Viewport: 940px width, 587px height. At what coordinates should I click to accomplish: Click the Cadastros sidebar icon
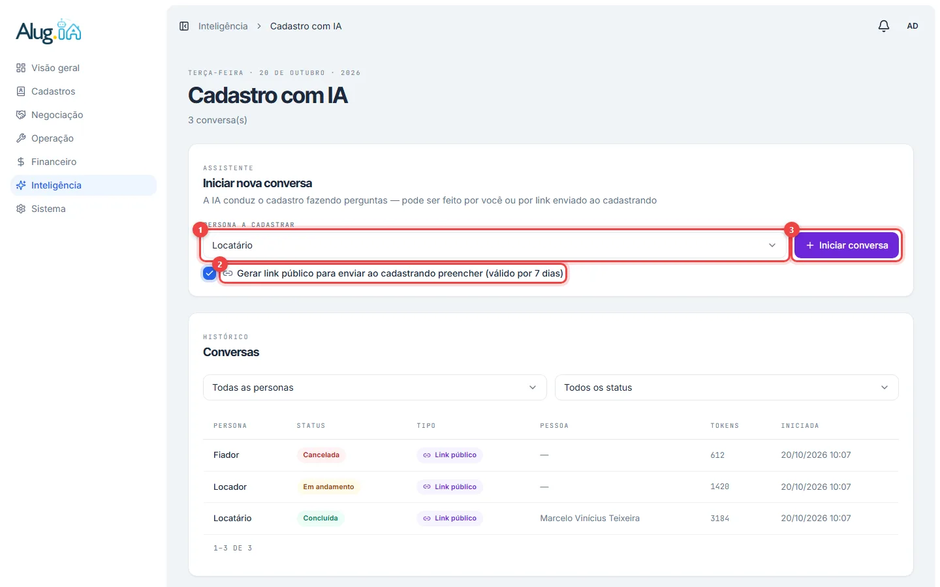click(x=21, y=91)
